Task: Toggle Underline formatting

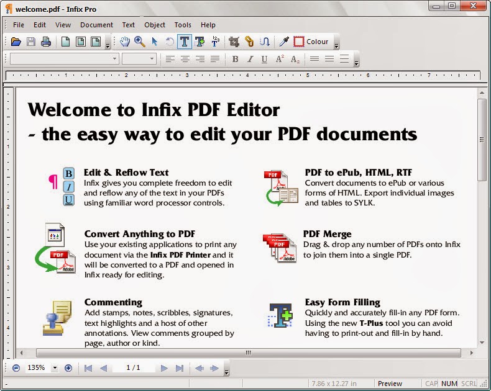Action: (264, 59)
